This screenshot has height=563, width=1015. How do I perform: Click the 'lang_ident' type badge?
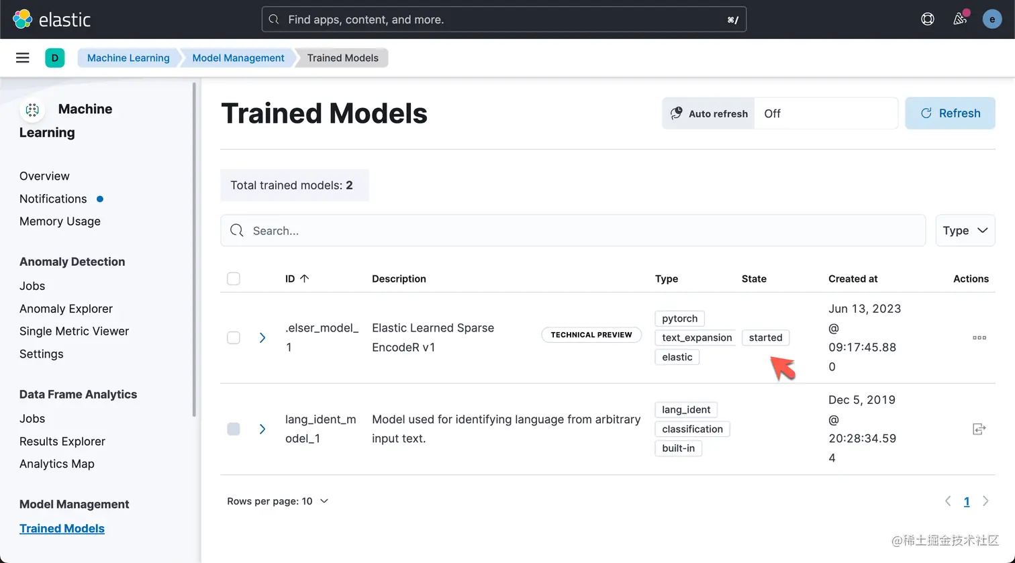[x=686, y=409]
